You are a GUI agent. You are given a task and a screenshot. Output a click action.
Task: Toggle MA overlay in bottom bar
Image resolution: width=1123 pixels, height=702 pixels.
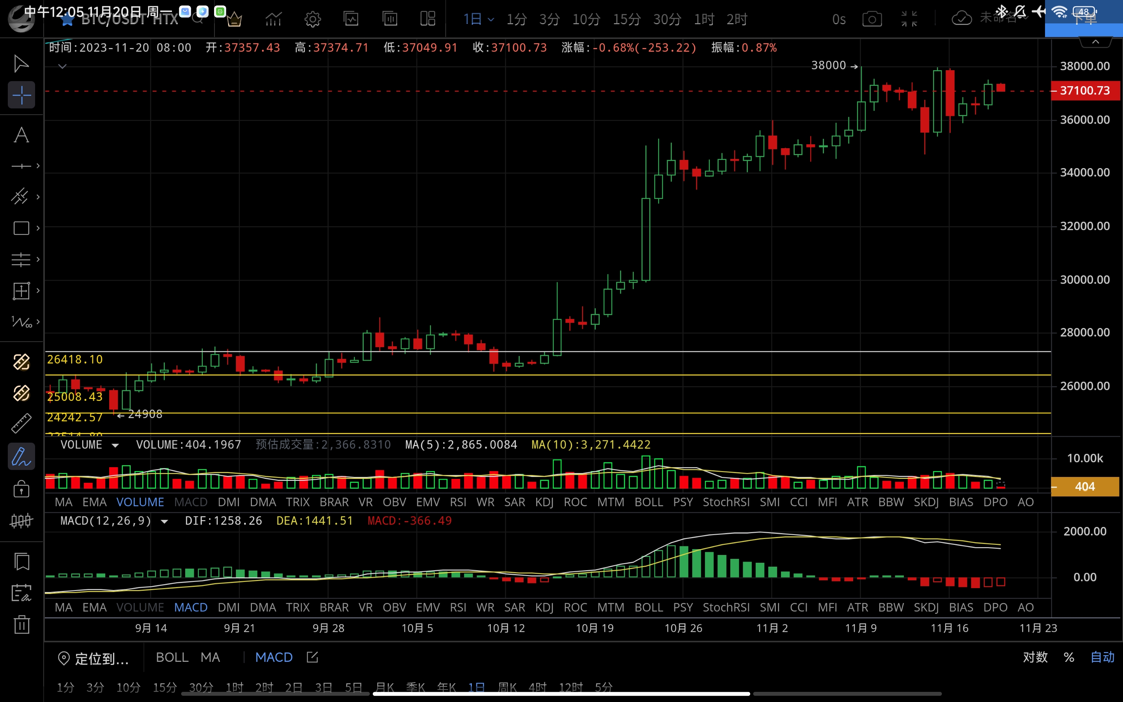(x=210, y=657)
